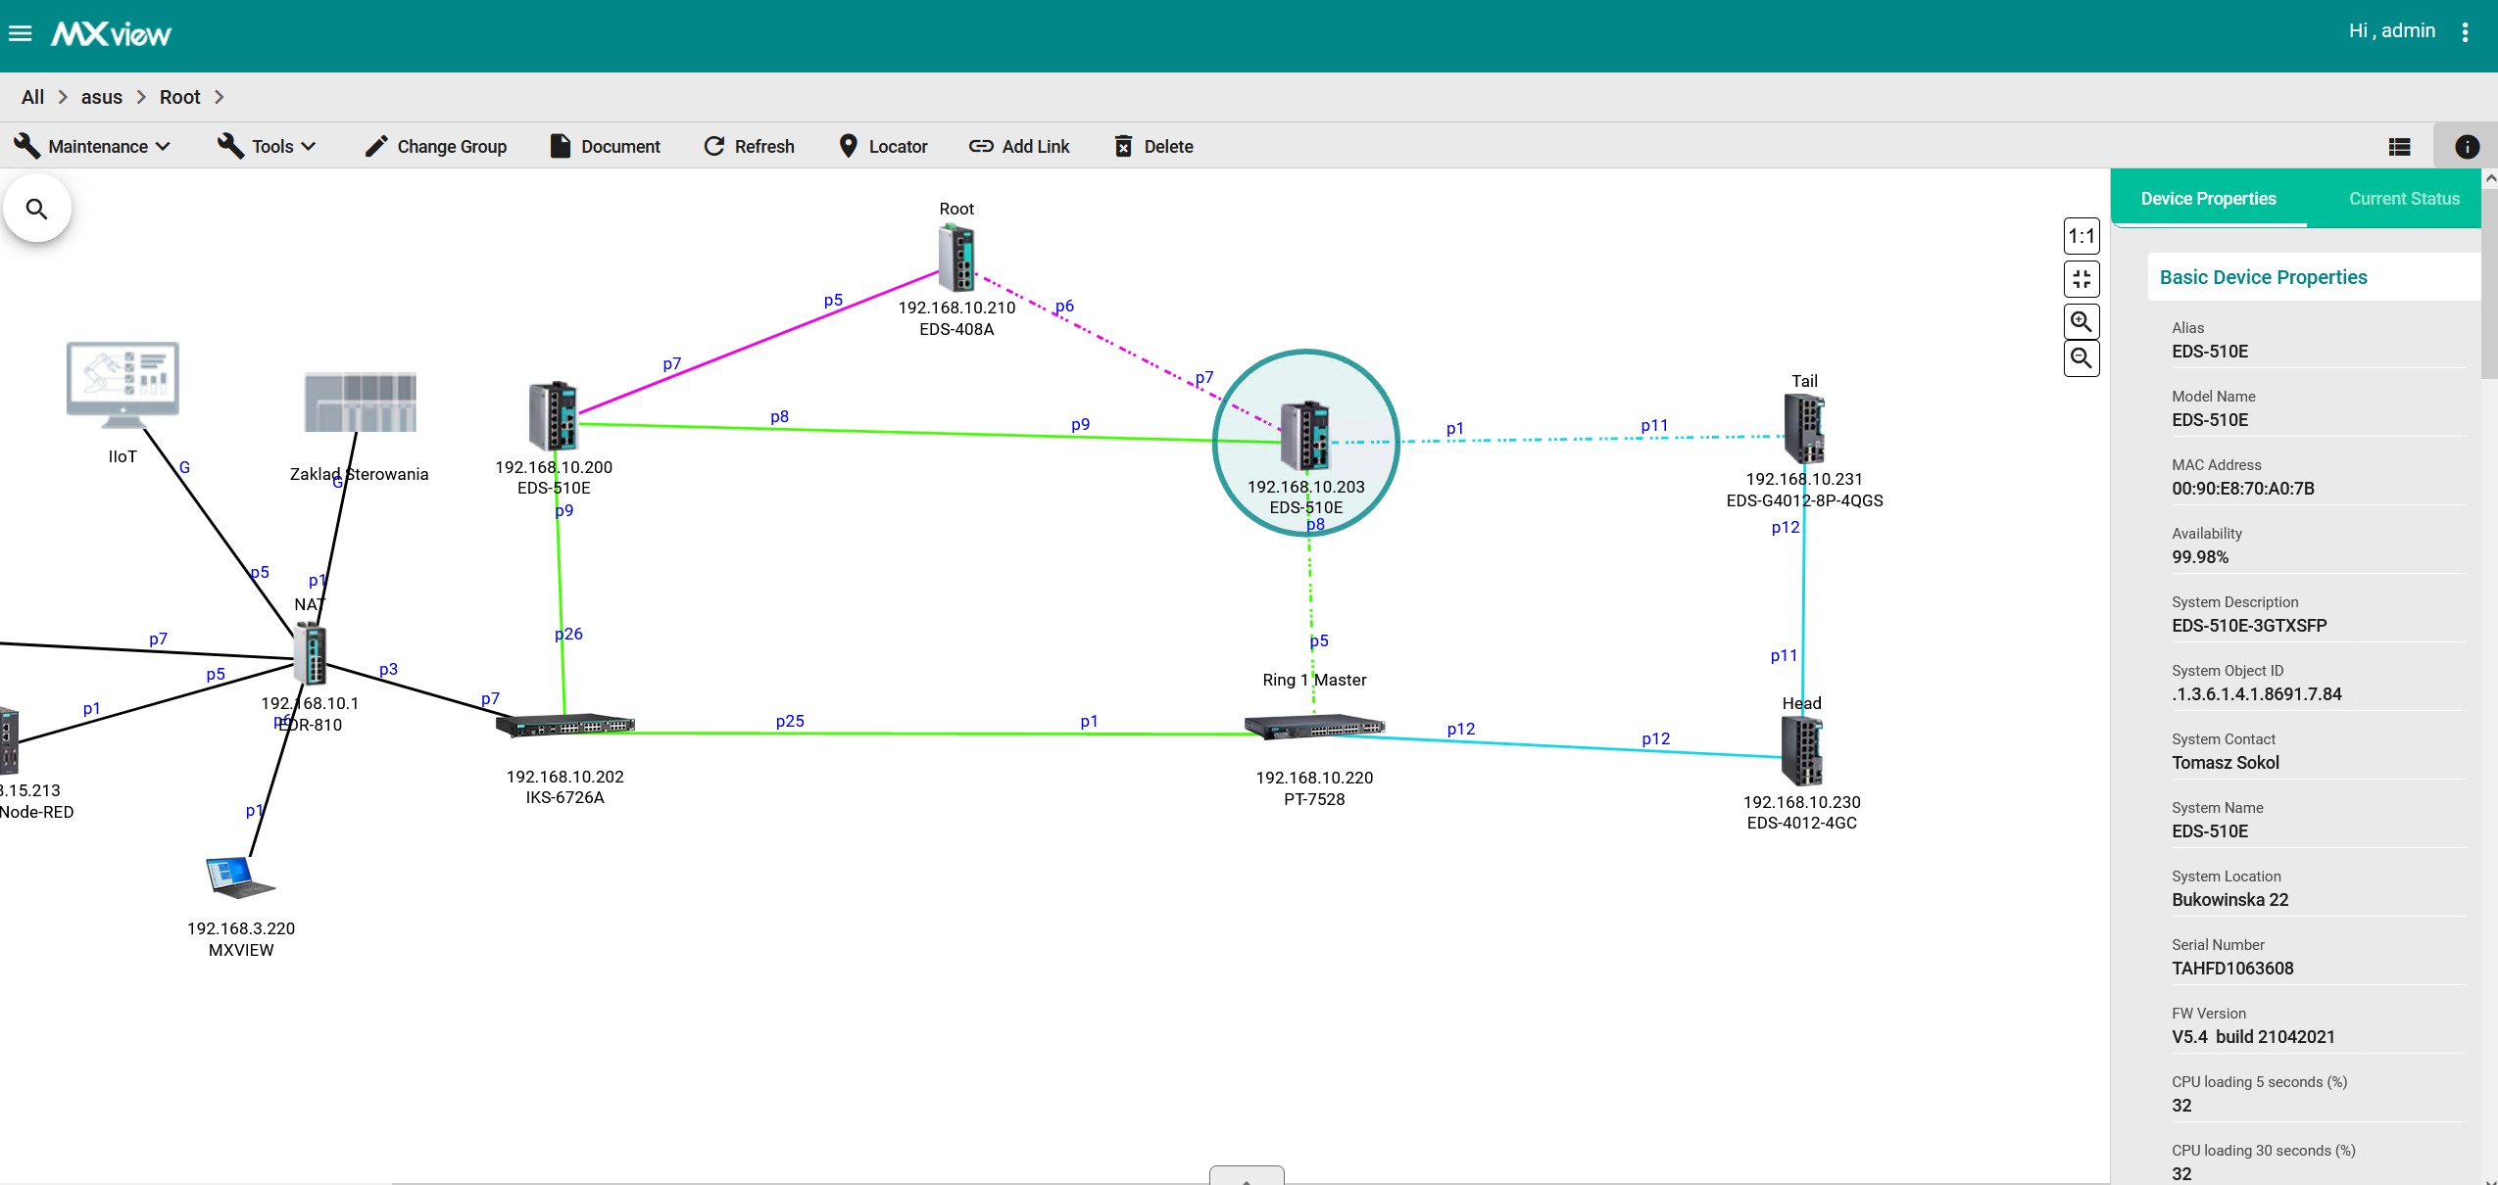Image resolution: width=2498 pixels, height=1185 pixels.
Task: Open the topology search magnifier
Action: pos(37,209)
